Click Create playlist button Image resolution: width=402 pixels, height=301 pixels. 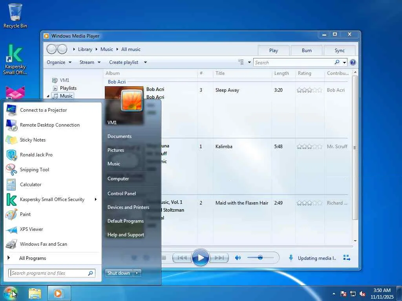coord(124,62)
